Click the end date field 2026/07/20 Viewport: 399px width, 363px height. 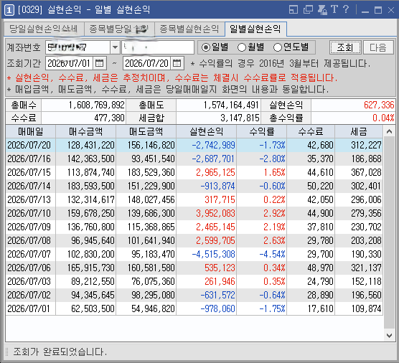(147, 63)
